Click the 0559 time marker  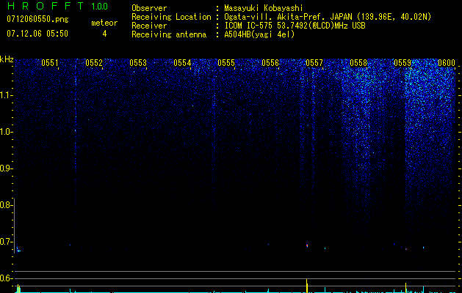pyautogui.click(x=403, y=63)
